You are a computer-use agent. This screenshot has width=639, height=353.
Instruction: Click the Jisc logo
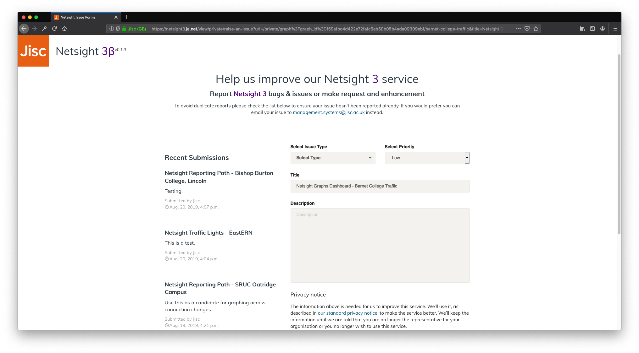pos(33,51)
